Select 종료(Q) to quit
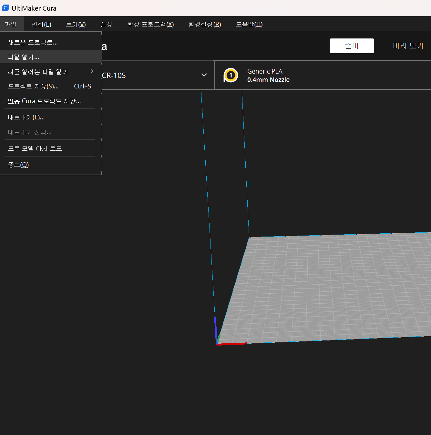The height and width of the screenshot is (435, 431). 51,165
